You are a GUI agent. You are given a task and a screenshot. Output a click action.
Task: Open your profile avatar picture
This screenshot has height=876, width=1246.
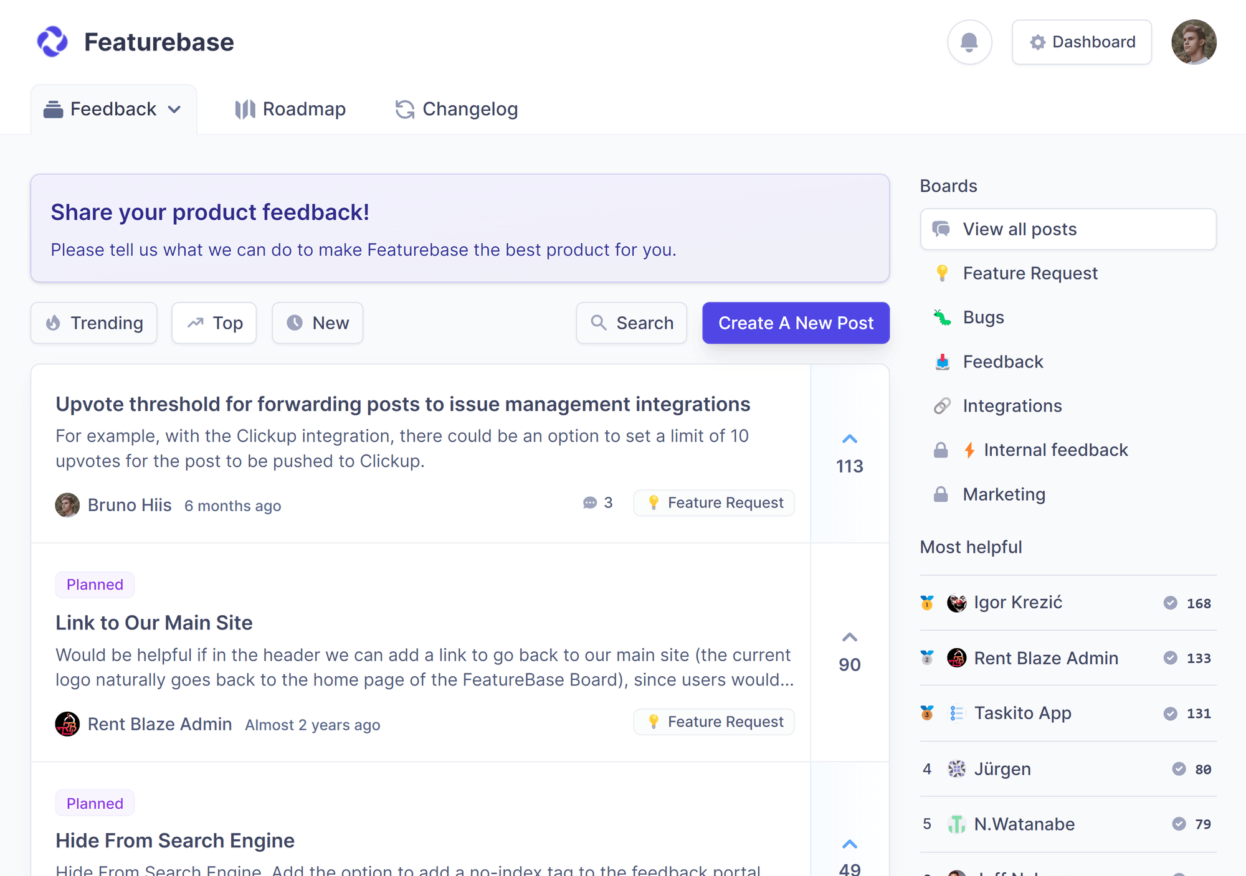[x=1194, y=42]
